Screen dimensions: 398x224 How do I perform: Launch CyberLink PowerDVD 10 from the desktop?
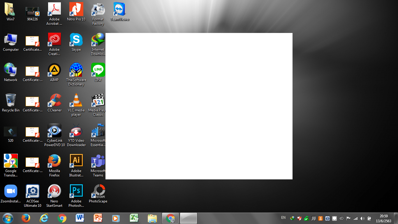(54, 135)
